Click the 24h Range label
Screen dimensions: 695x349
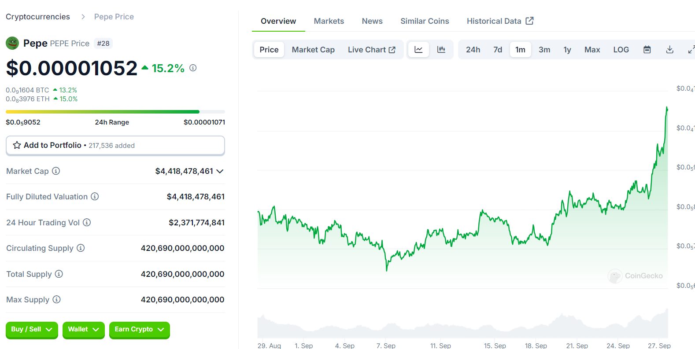click(112, 122)
